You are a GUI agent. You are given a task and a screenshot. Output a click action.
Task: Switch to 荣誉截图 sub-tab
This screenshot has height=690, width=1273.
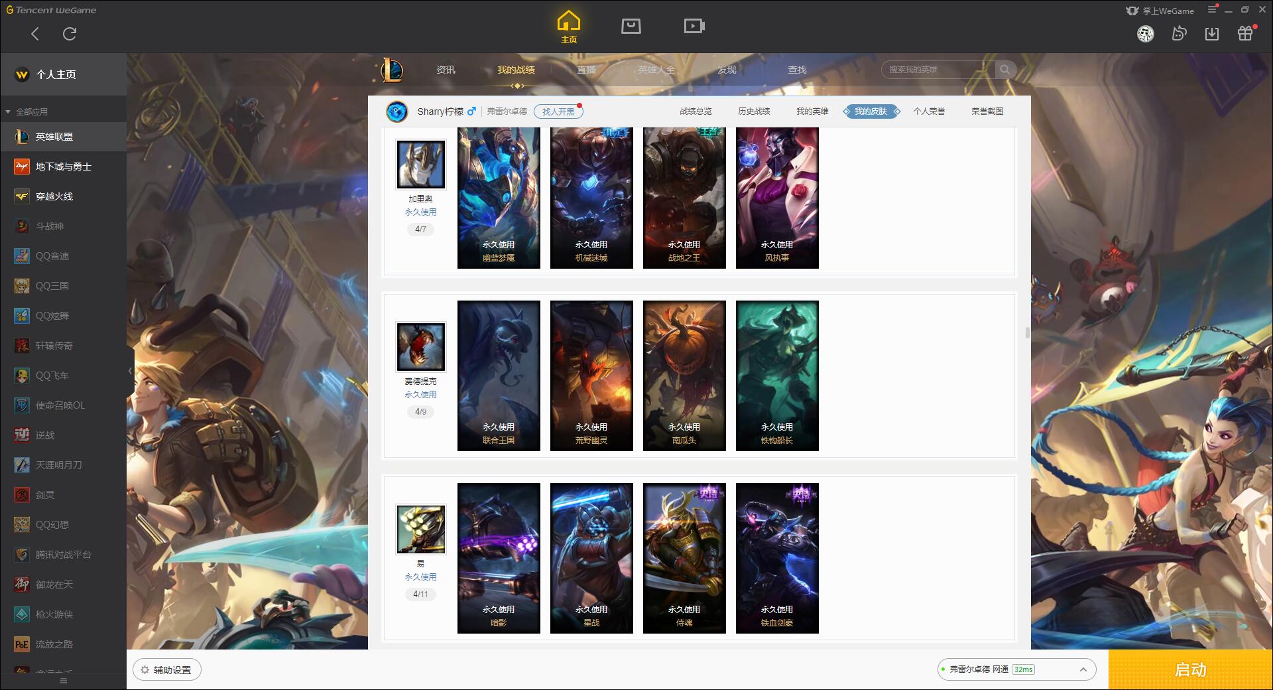coord(987,111)
